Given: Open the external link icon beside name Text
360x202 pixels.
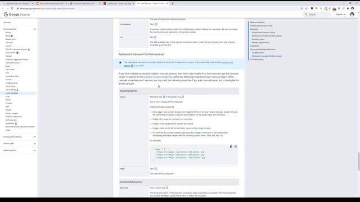Looking at the screenshot, I should click(156, 168).
